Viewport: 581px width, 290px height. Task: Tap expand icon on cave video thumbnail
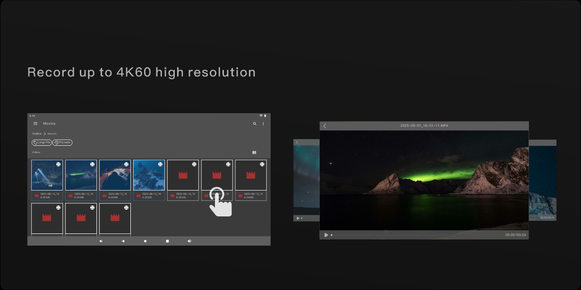[x=58, y=164]
